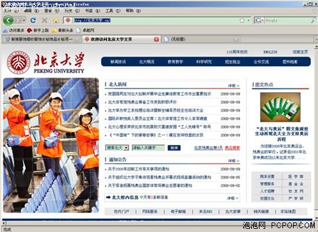Open the "北大与奥运" 图文集 headline
Image resolution: width=318 pixels, height=232 pixels.
pos(282,134)
